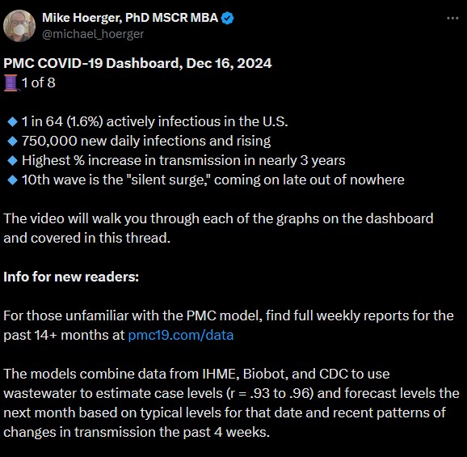
Task: Click the '1 in 64 (1.6%) actively infectious' line
Action: pyautogui.click(x=155, y=121)
